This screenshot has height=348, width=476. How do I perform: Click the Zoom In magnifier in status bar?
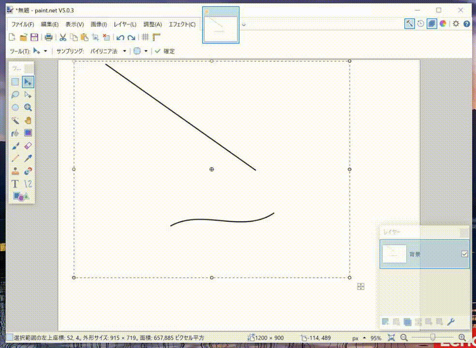click(x=462, y=337)
